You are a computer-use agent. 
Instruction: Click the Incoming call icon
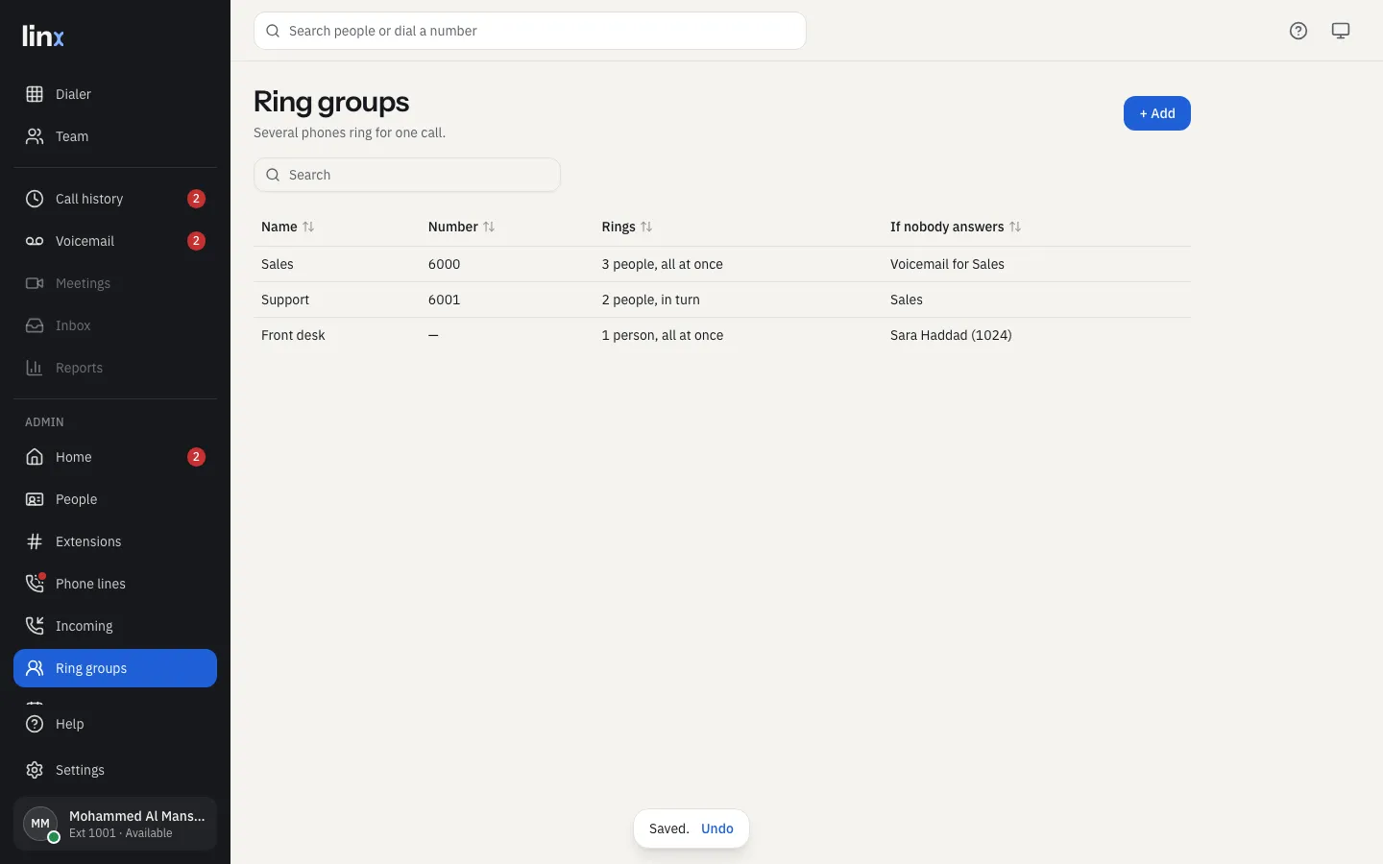tap(35, 626)
